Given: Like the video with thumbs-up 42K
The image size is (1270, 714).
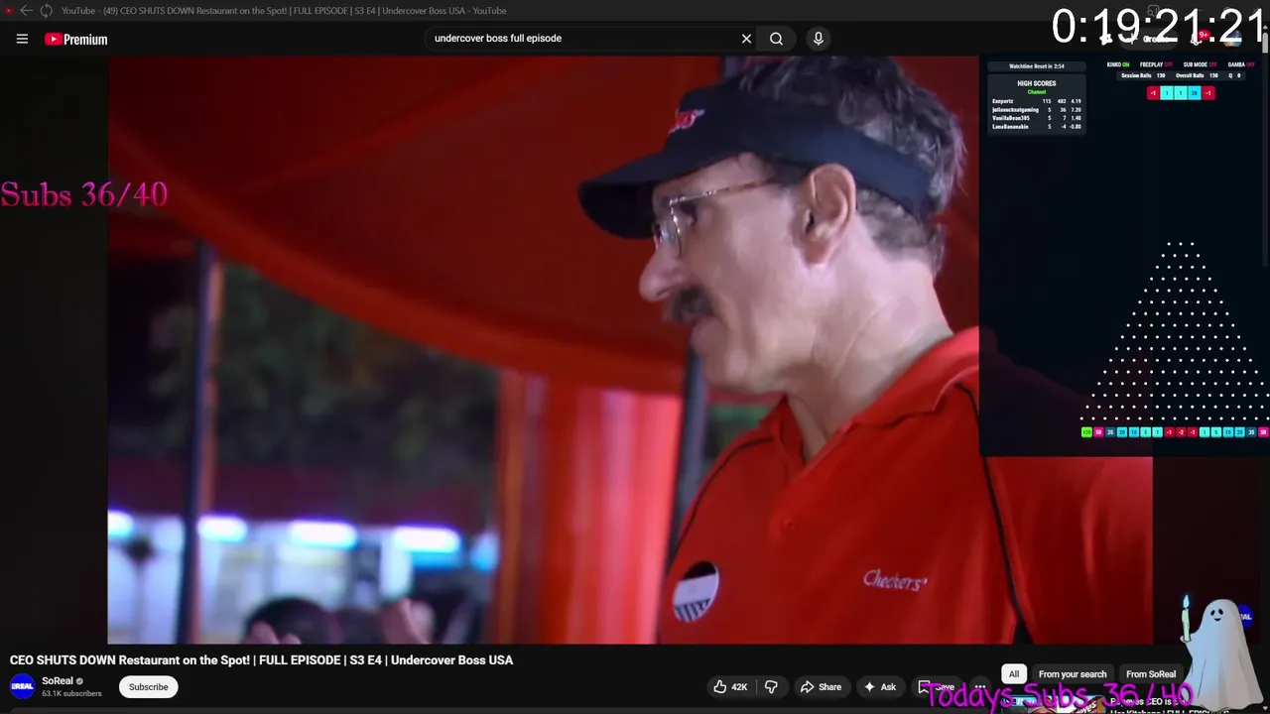Looking at the screenshot, I should point(730,686).
